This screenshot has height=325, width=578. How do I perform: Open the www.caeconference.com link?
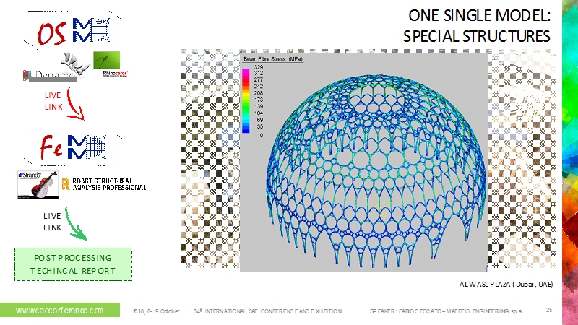pyautogui.click(x=59, y=310)
